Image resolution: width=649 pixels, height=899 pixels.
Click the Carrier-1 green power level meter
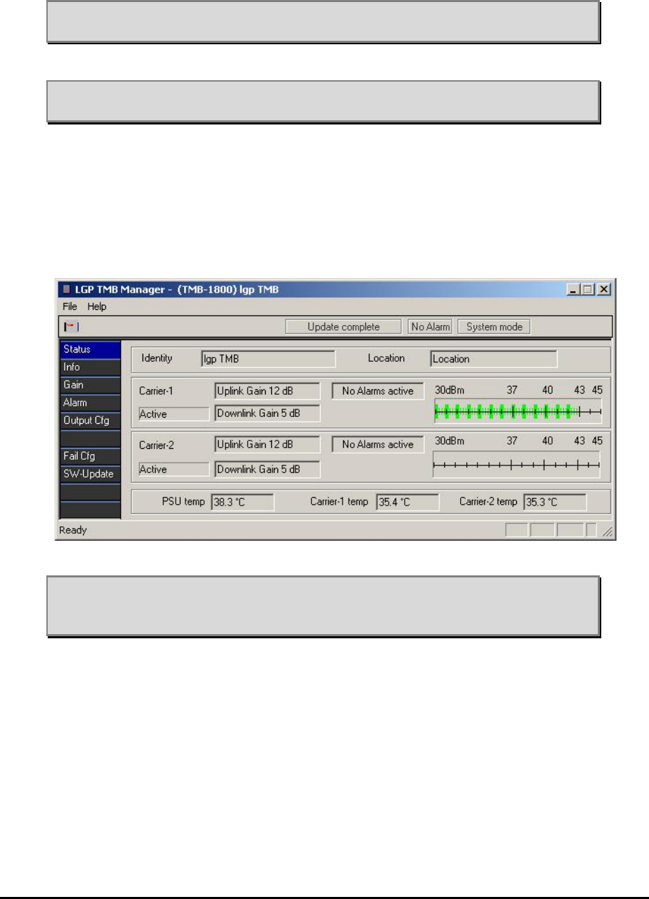(518, 411)
